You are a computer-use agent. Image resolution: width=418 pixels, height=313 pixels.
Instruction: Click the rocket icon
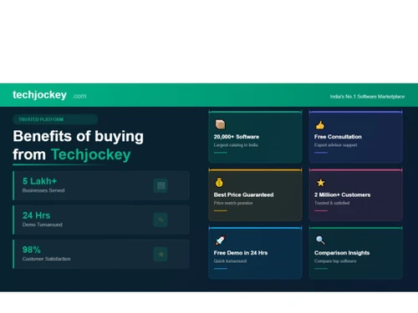pos(220,240)
